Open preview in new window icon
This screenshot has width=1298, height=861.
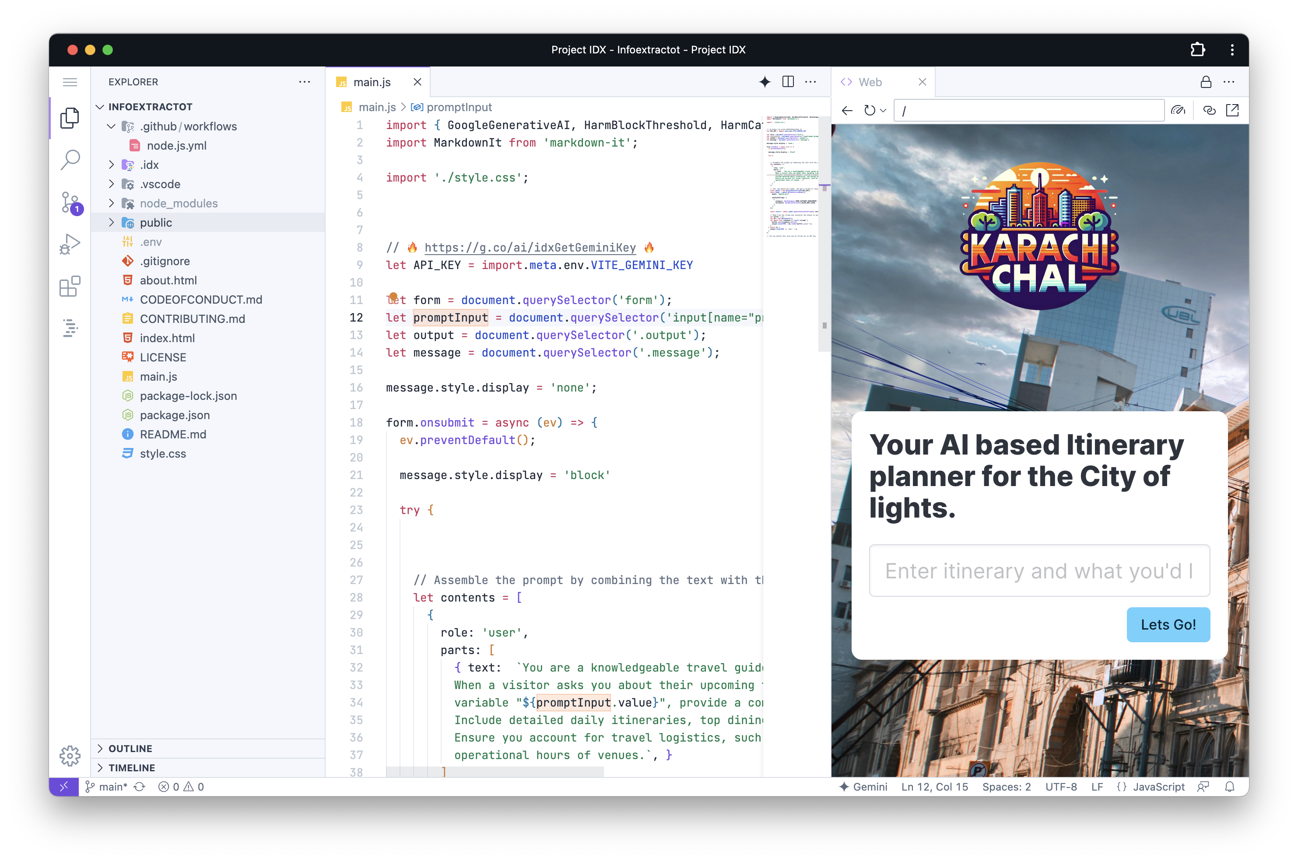[1232, 110]
